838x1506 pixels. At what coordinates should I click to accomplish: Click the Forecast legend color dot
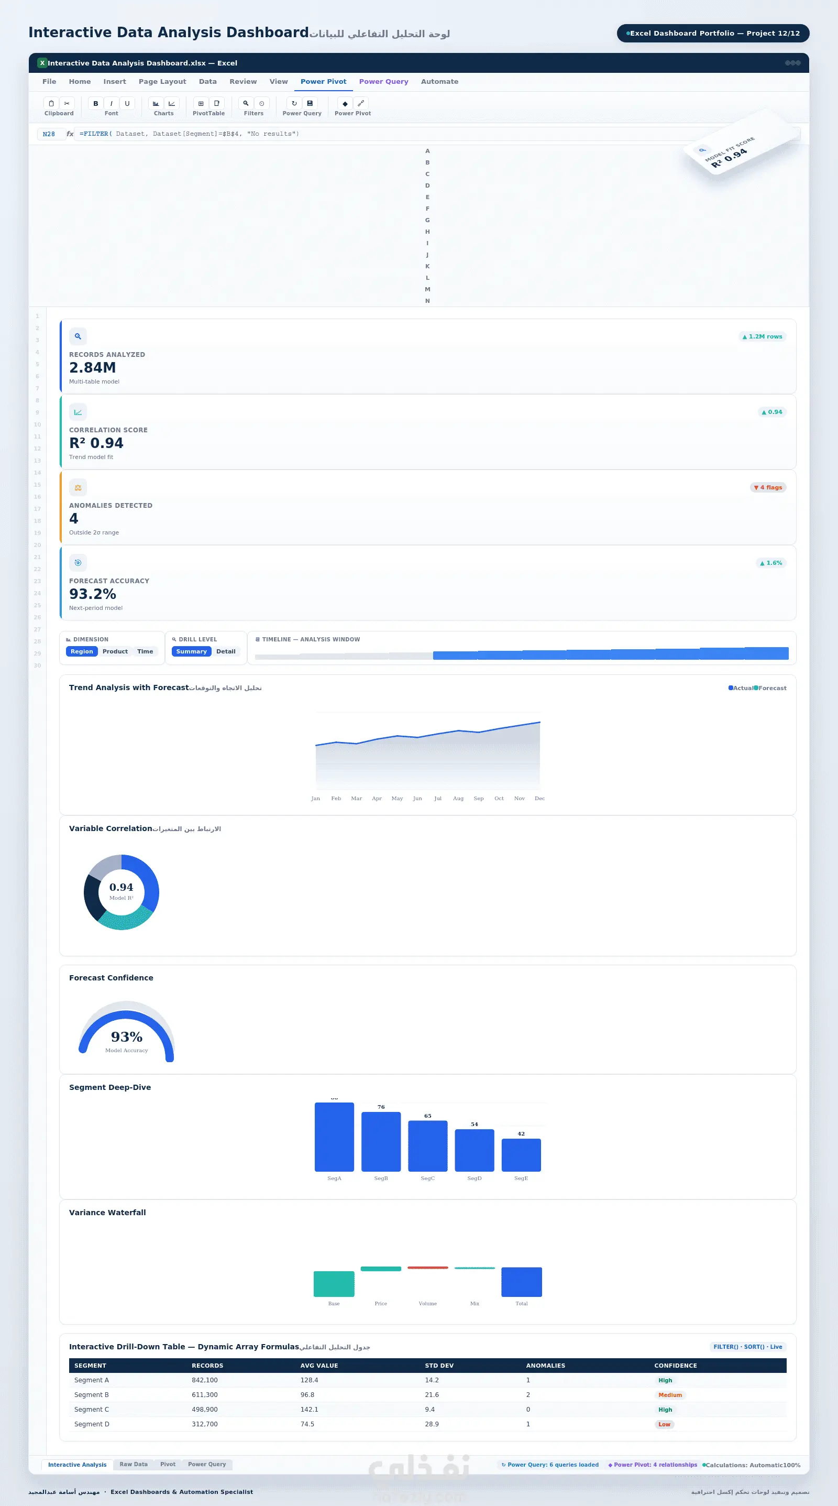pyautogui.click(x=756, y=688)
